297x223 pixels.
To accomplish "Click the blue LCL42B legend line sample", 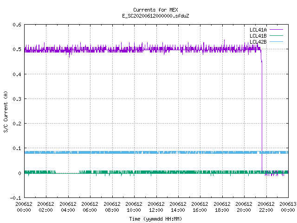I will (x=276, y=41).
